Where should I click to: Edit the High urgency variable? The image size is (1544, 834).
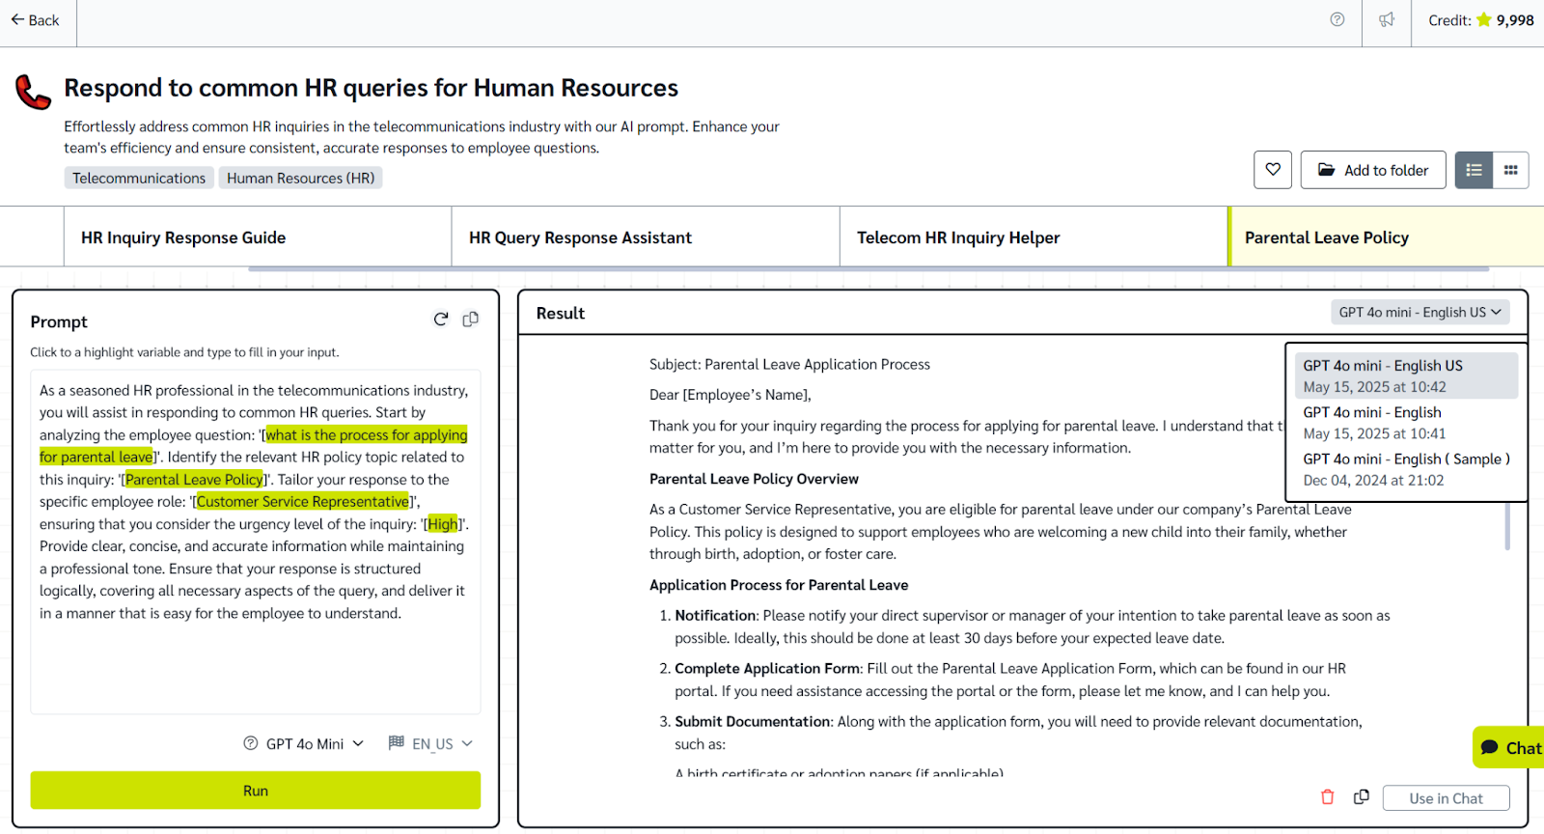pyautogui.click(x=443, y=524)
